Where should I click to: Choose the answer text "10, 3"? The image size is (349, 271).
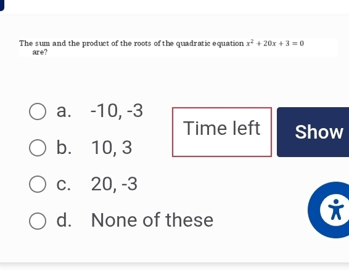112,148
